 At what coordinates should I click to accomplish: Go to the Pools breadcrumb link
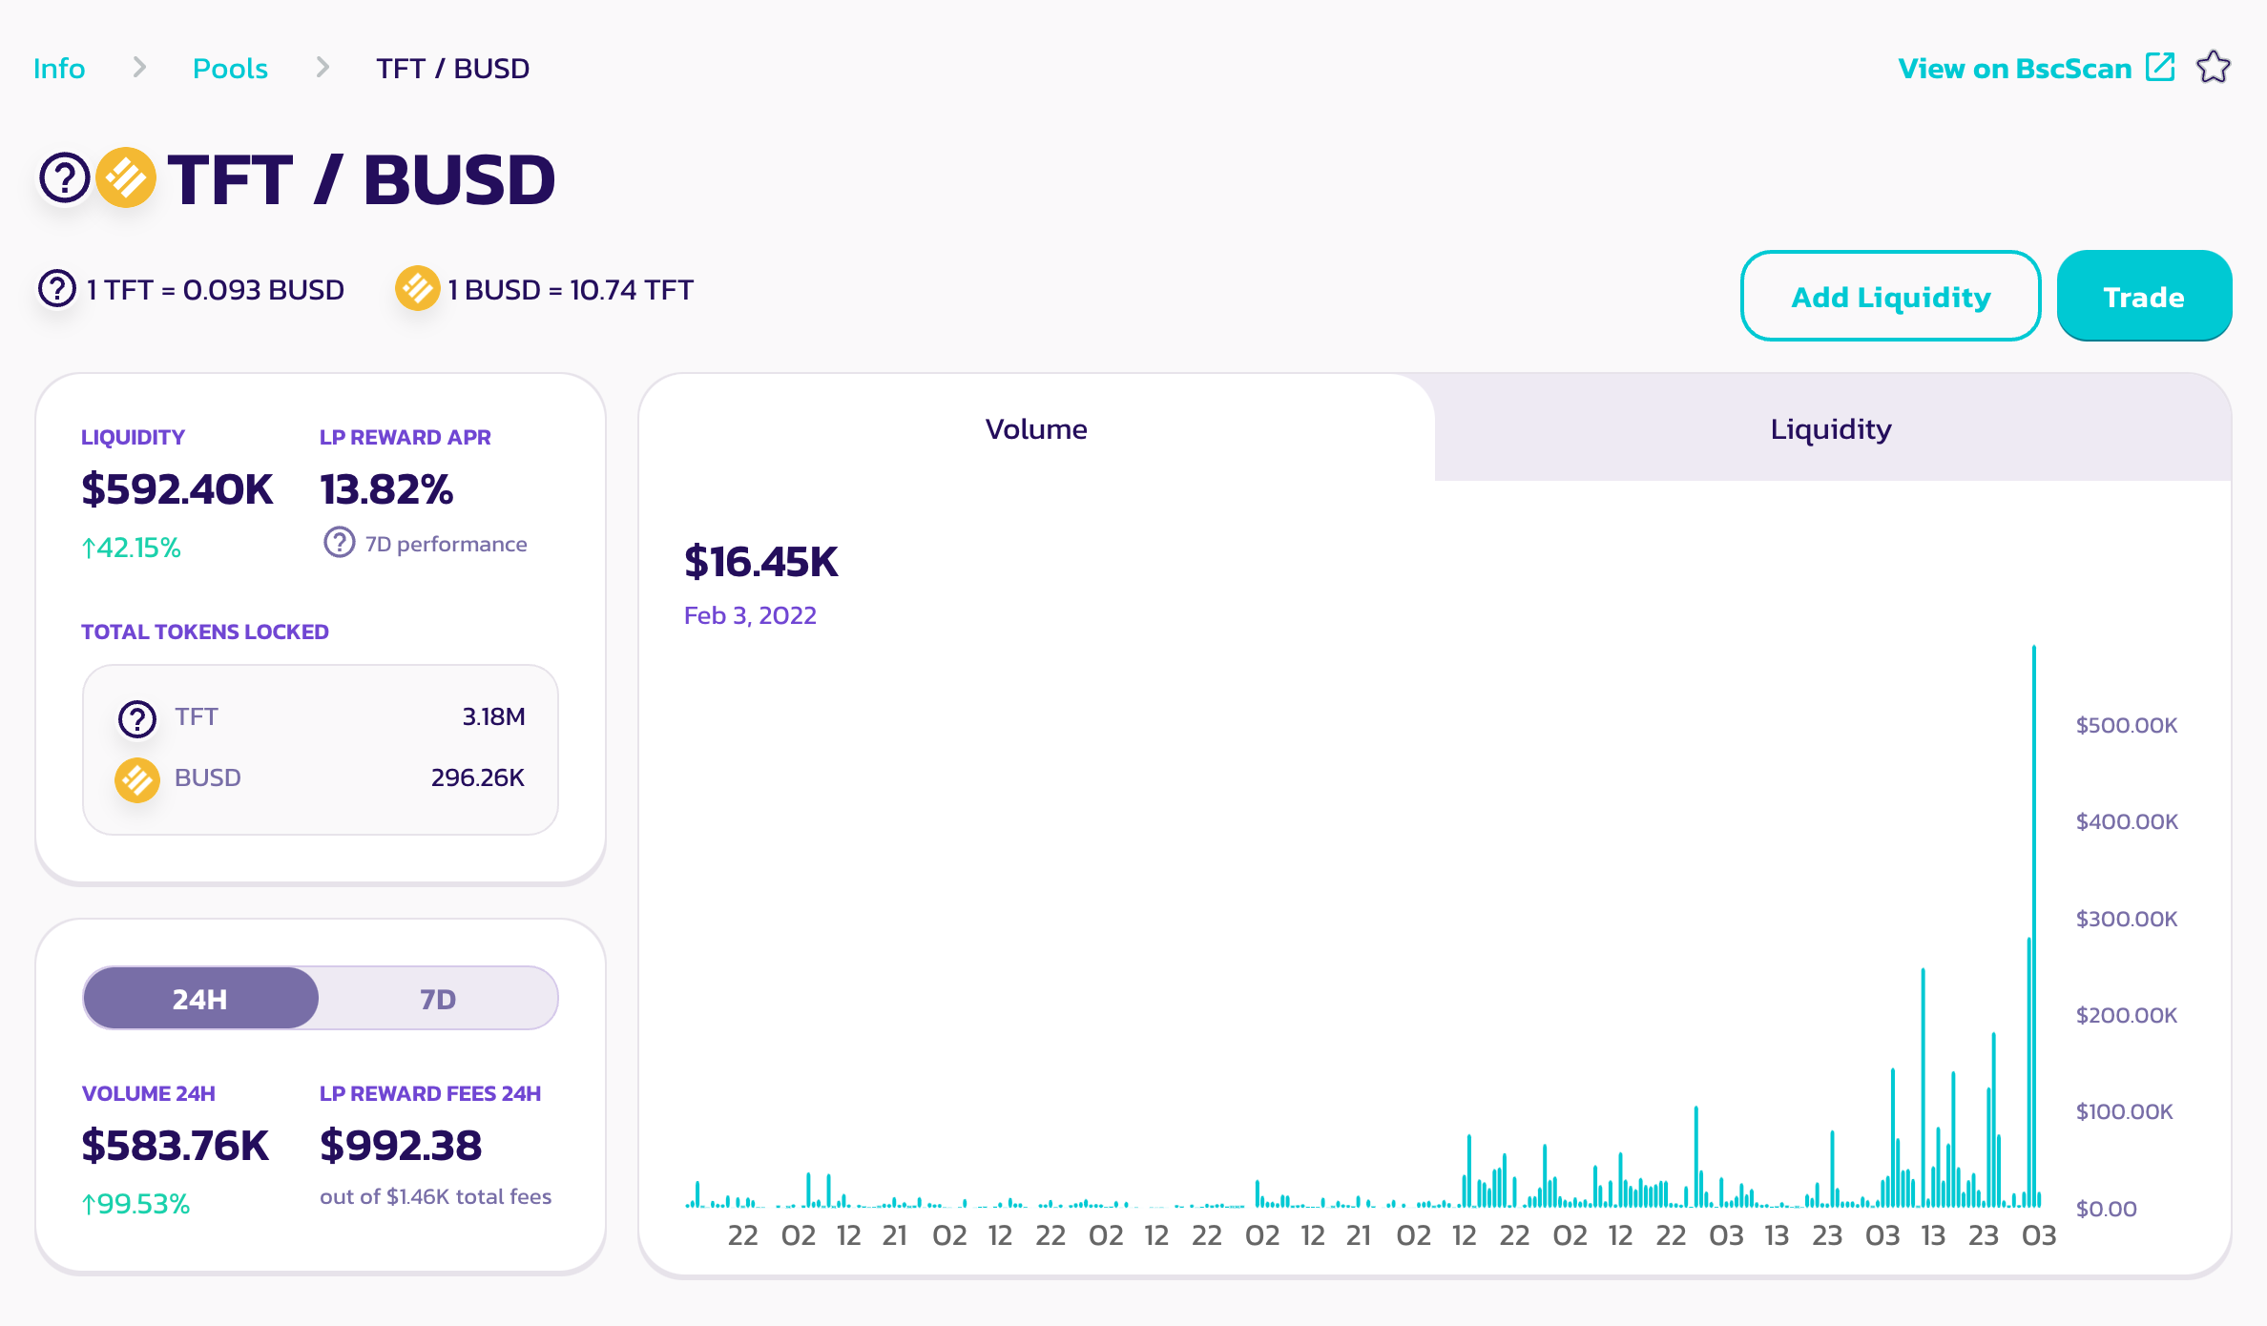click(230, 69)
